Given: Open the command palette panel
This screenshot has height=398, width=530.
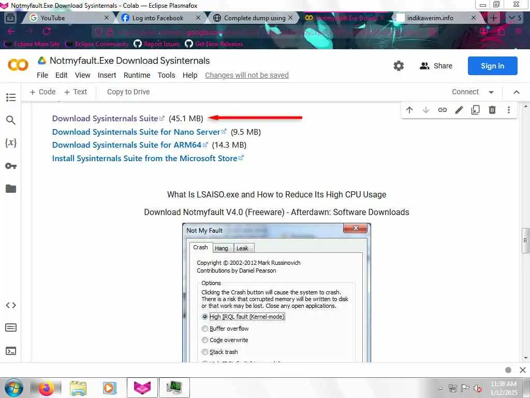Looking at the screenshot, I should coord(11,328).
